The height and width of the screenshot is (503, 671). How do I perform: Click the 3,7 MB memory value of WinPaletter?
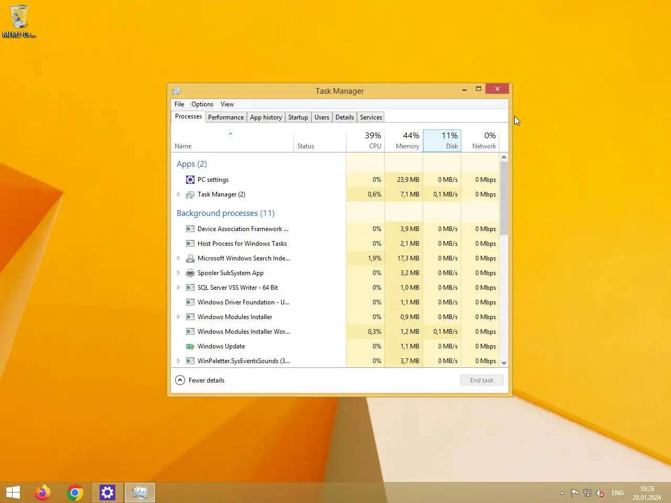coord(410,361)
